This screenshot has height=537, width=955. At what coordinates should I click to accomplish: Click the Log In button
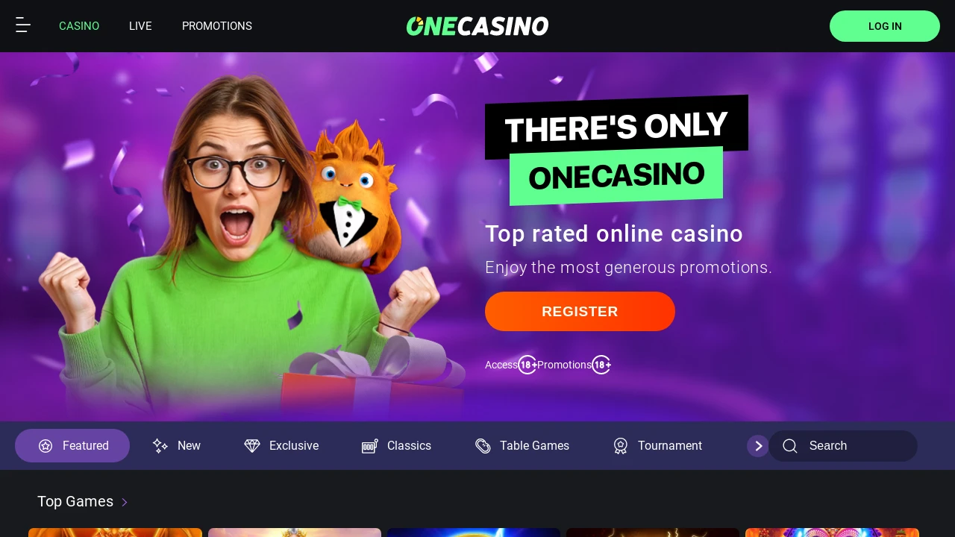[885, 26]
